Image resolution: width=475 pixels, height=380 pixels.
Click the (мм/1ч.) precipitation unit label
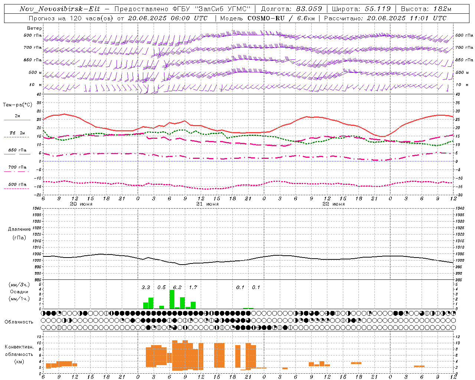click(x=19, y=299)
